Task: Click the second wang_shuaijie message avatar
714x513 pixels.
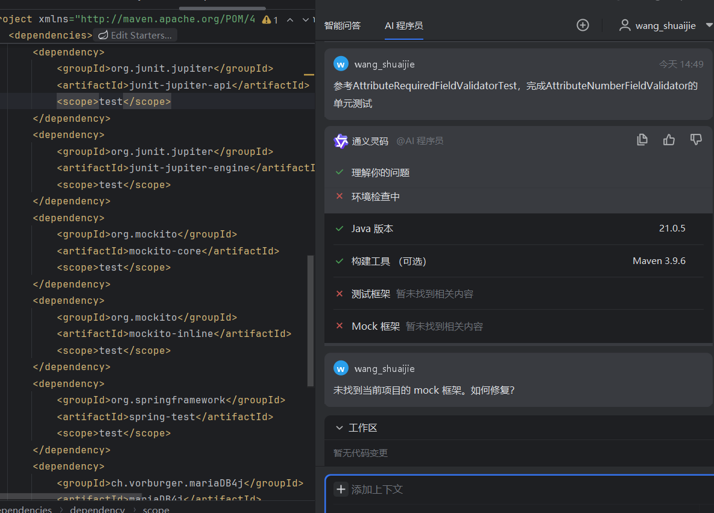Action: (341, 368)
